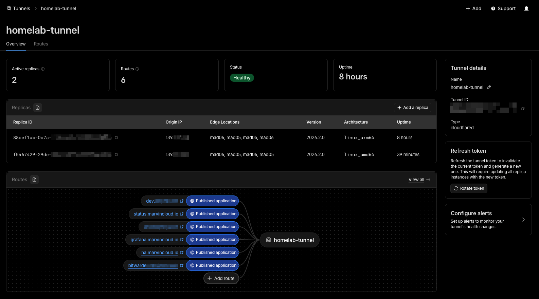Open Configure alerts chevron
Viewport: 539px width, 299px height.
click(523, 220)
